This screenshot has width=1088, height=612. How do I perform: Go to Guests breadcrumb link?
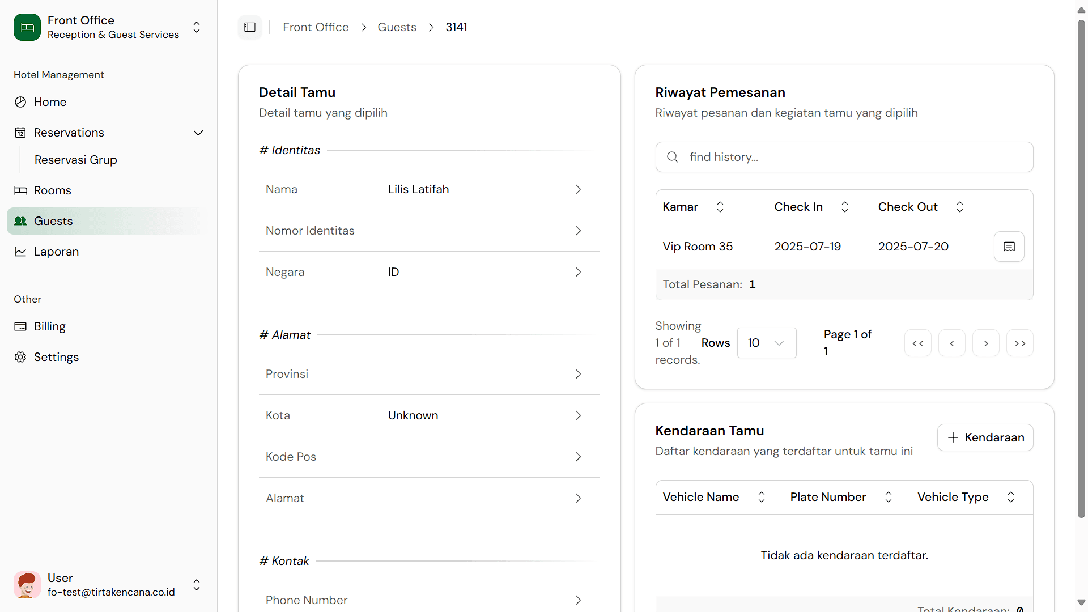(x=397, y=27)
